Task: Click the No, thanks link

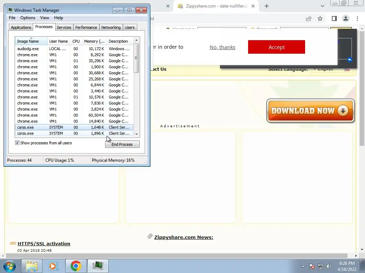Action: [222, 47]
